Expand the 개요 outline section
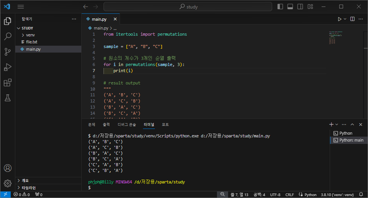Viewport: 368px width, 198px height. click(x=48, y=180)
